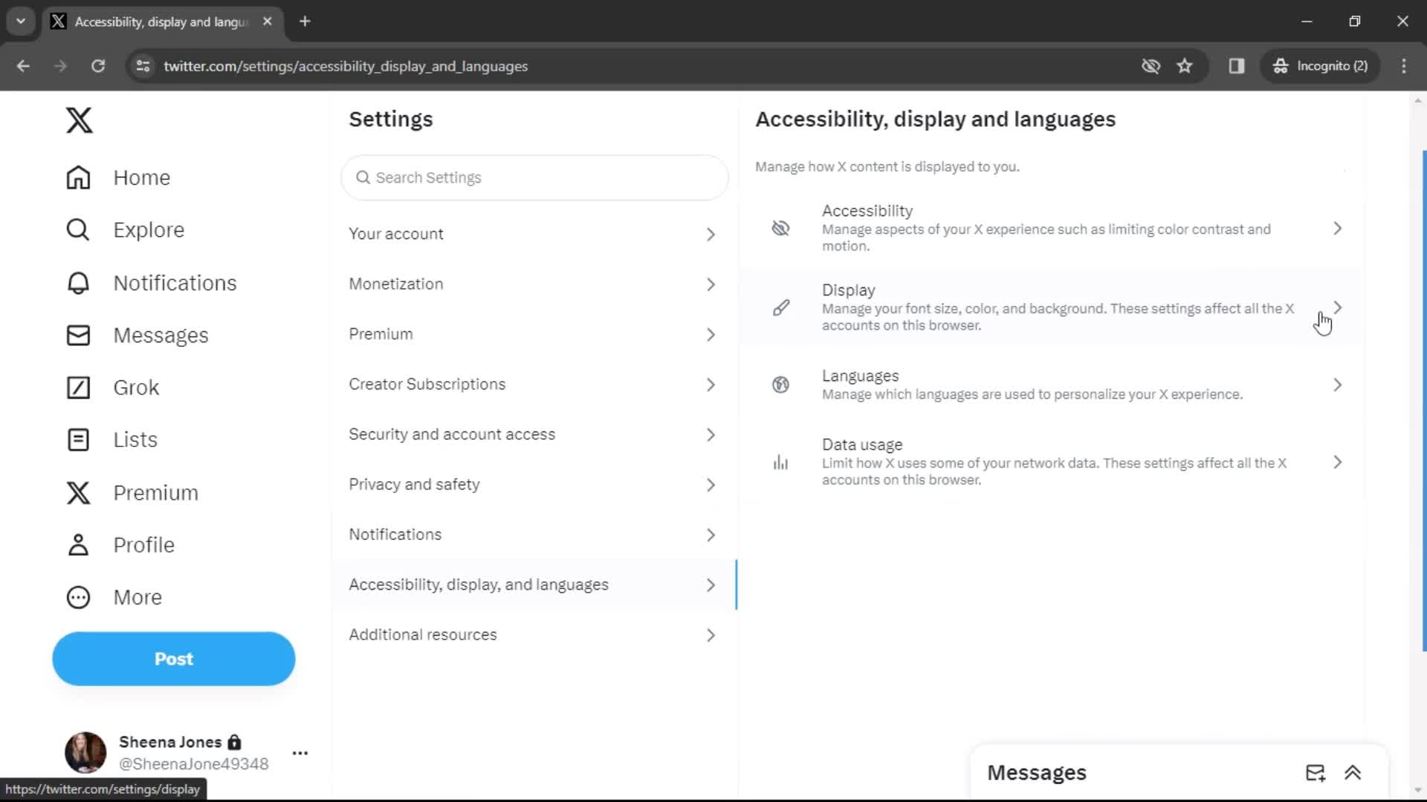Click the X (Twitter) home logo icon
The height and width of the screenshot is (802, 1427).
click(78, 120)
